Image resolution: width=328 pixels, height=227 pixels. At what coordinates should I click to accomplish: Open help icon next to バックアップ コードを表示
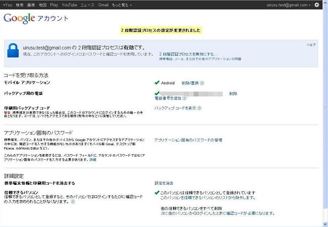200,108
